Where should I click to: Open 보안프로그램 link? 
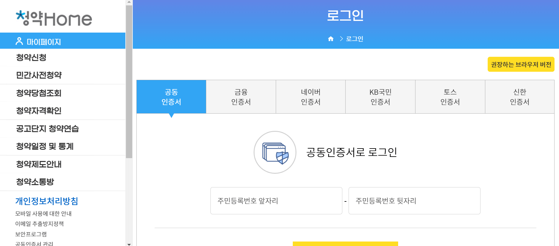tap(31, 234)
